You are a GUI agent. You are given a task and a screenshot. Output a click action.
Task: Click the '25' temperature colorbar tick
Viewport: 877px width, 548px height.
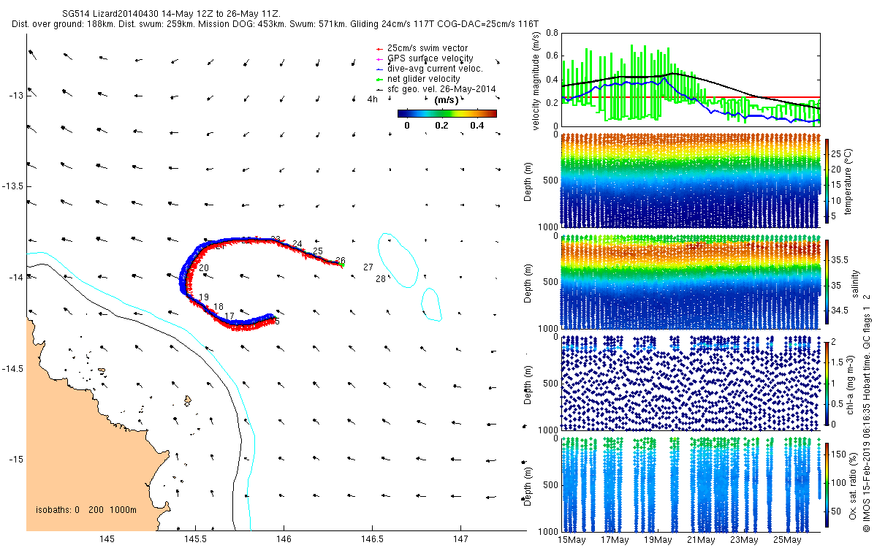[x=838, y=153]
